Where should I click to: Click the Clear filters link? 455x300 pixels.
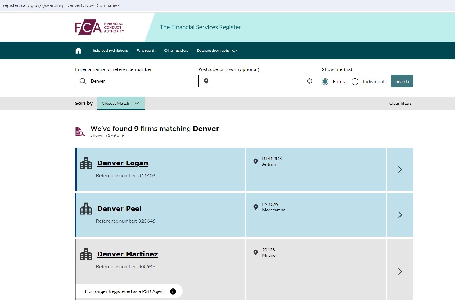tap(400, 103)
